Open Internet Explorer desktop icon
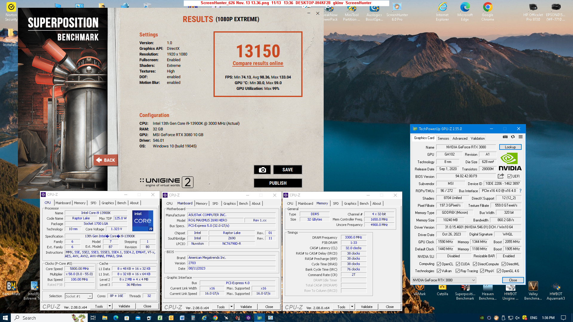Screen dimensions: 573x322 [442, 12]
